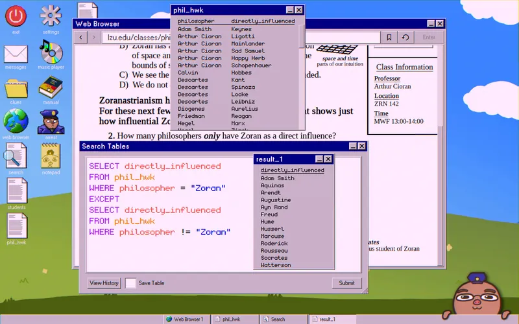Screen dimensions: 519x324
Task: Submit the SQL query
Action: click(x=346, y=283)
